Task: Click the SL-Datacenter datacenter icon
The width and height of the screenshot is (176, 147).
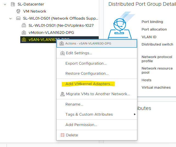Action: click(x=13, y=4)
